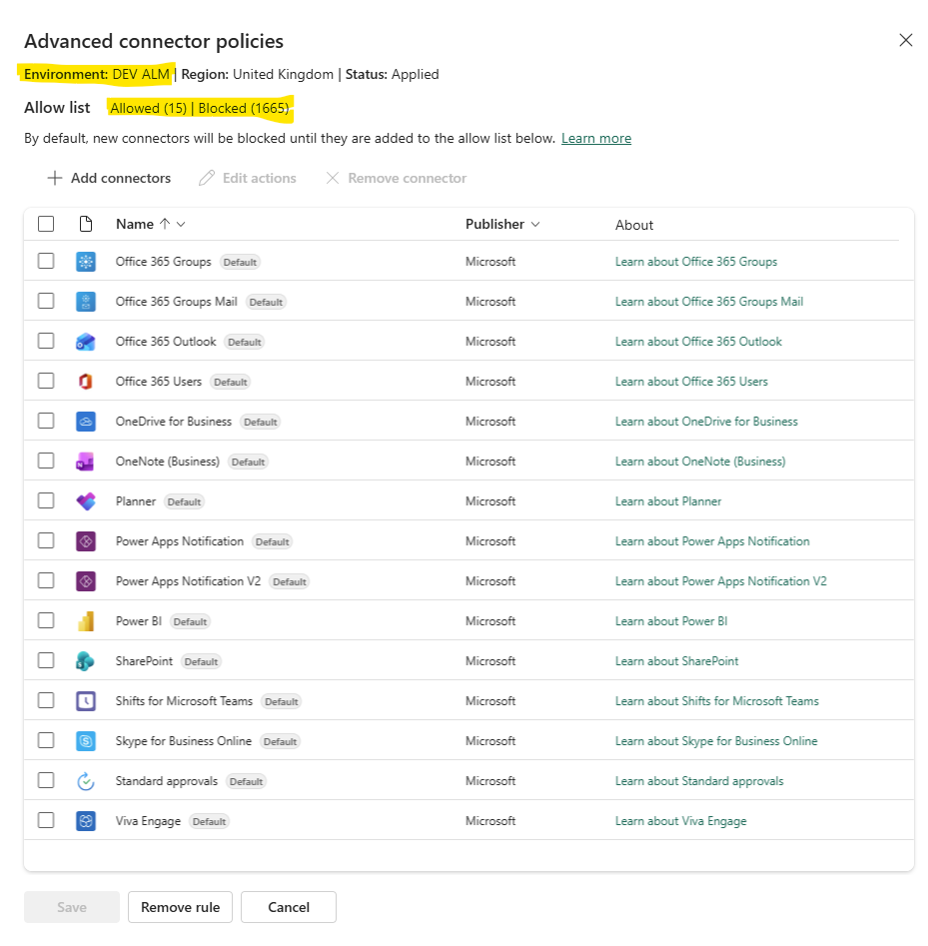The image size is (928, 946).
Task: Select the OneDrive for Business checkbox
Action: click(x=46, y=421)
